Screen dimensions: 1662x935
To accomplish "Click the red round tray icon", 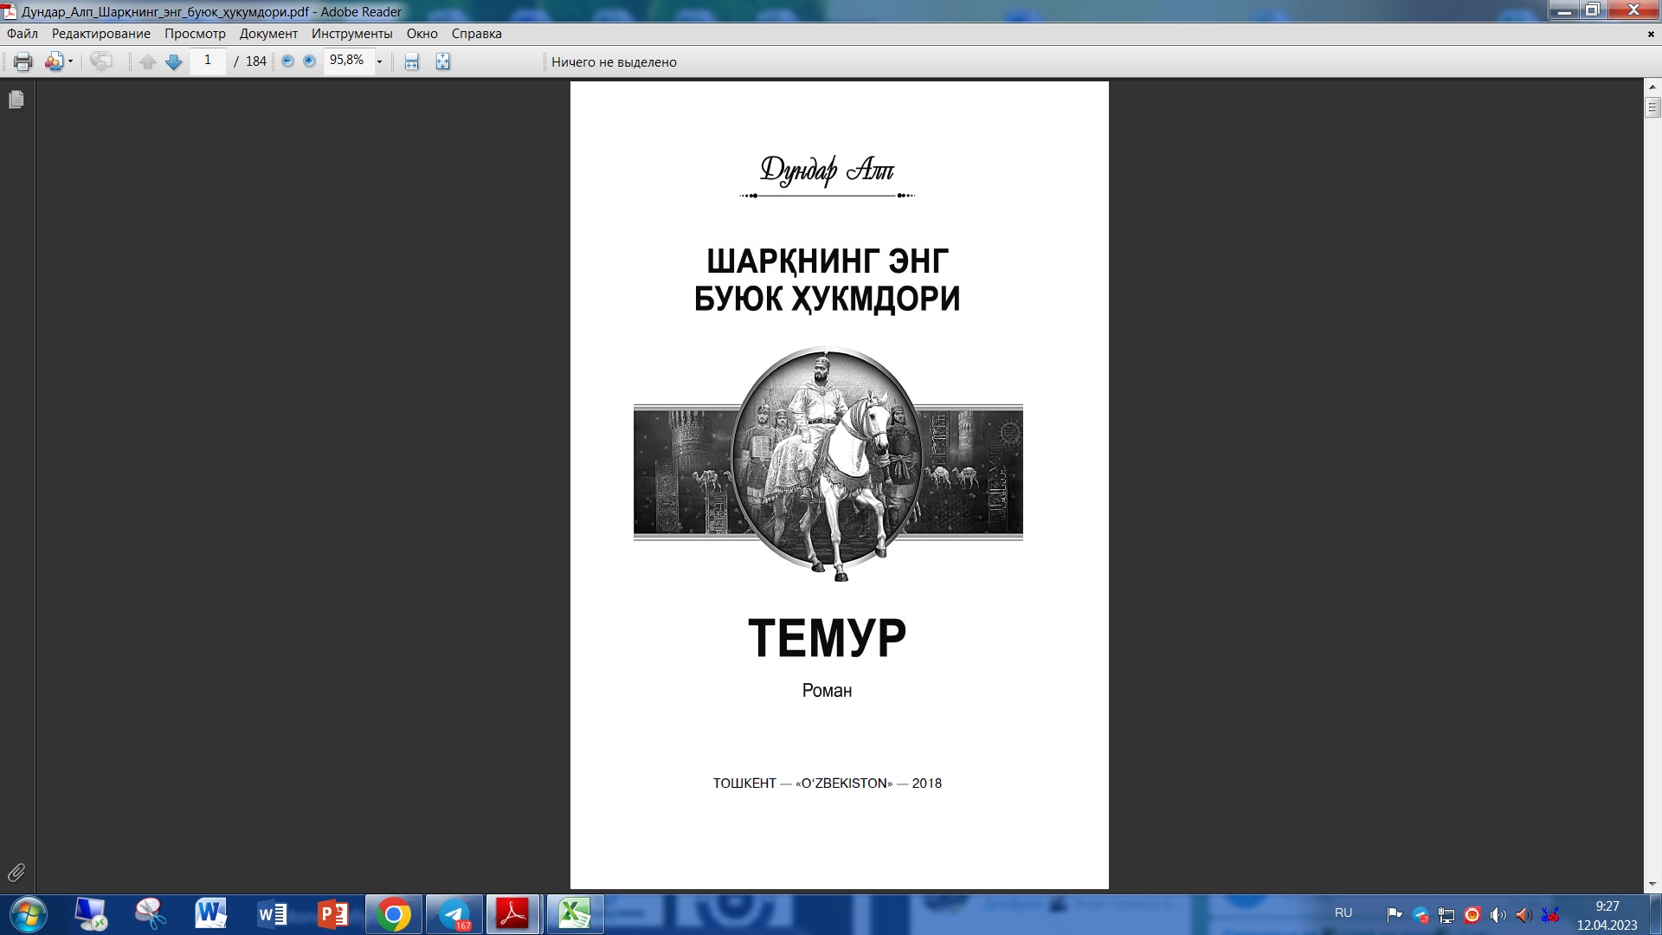I will point(1472,914).
